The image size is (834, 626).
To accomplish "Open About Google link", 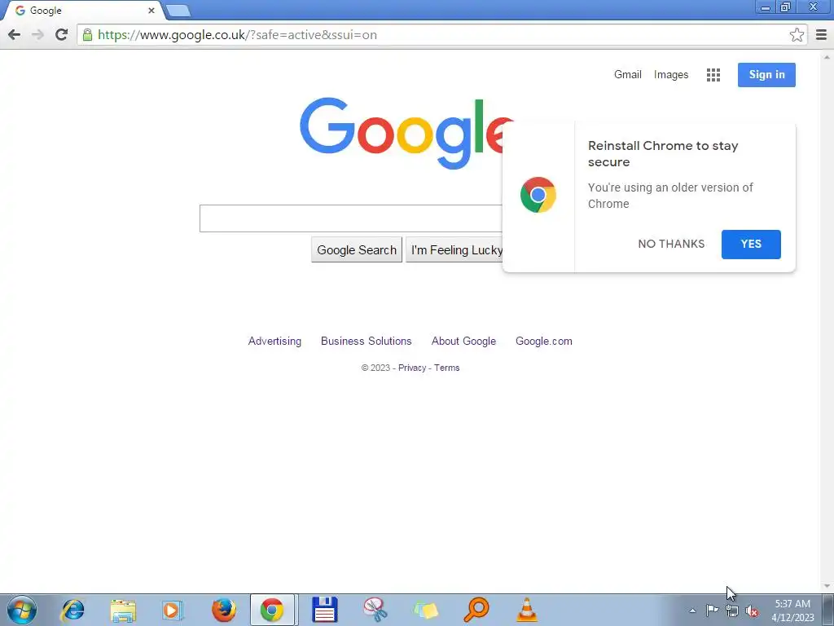I will (x=463, y=342).
